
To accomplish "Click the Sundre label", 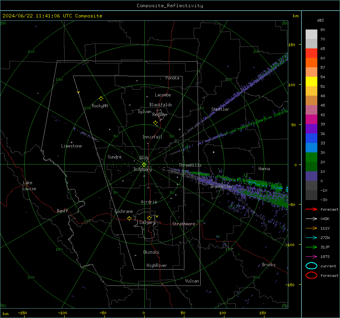I will pyautogui.click(x=114, y=157).
